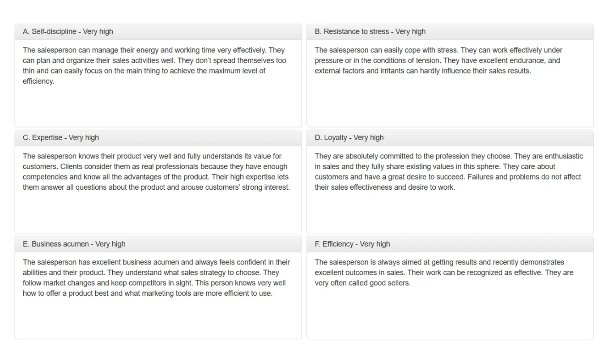Viewport: 604px width, 358px height.
Task: Click the Resistance to stress panel header
Action: pyautogui.click(x=450, y=32)
